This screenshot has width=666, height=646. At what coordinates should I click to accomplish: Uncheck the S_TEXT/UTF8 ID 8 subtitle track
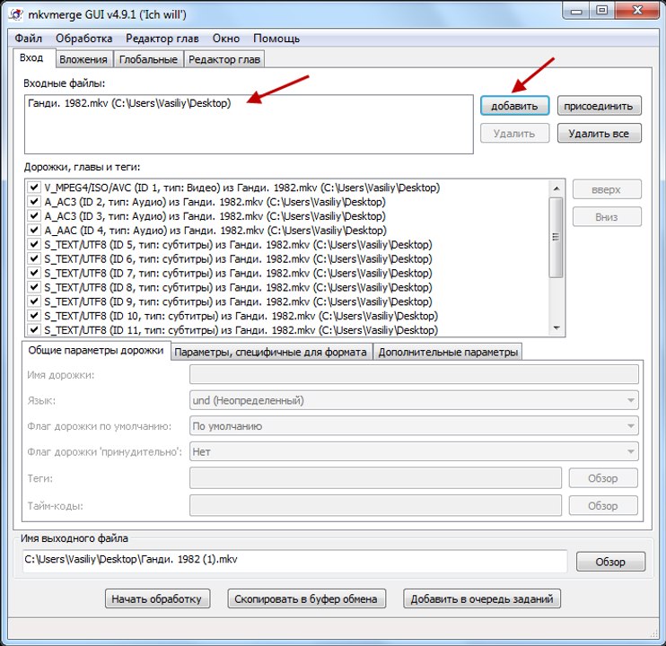coord(34,287)
